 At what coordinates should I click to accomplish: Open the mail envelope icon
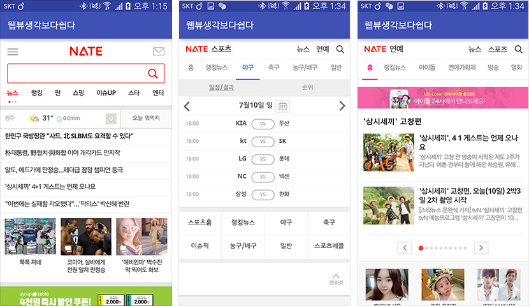point(159,51)
